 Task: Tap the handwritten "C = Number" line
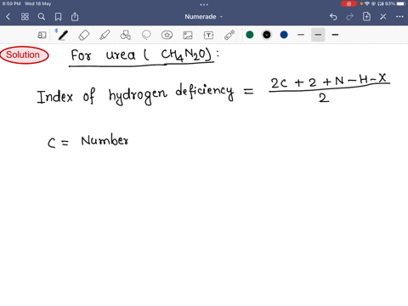pos(88,141)
